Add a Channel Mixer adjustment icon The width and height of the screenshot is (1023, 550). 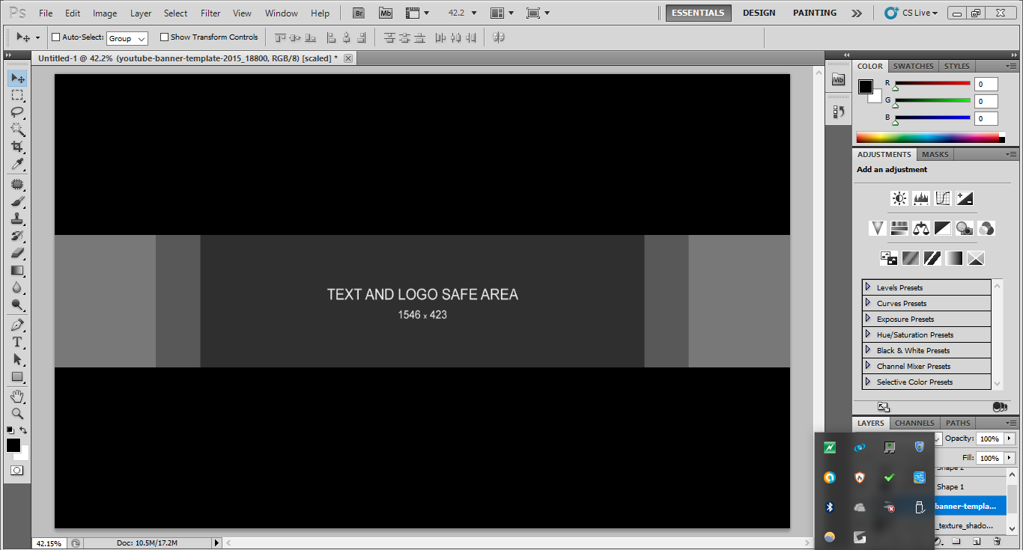pyautogui.click(x=986, y=228)
